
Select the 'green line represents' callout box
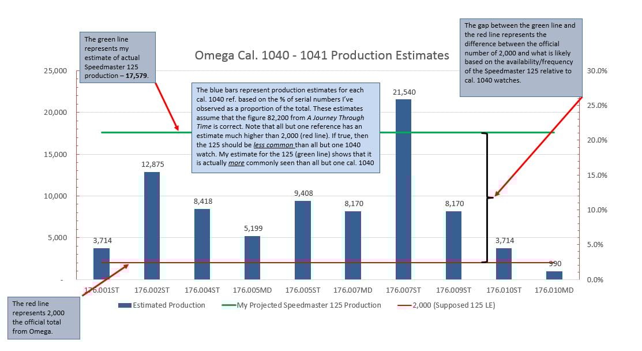pos(118,57)
